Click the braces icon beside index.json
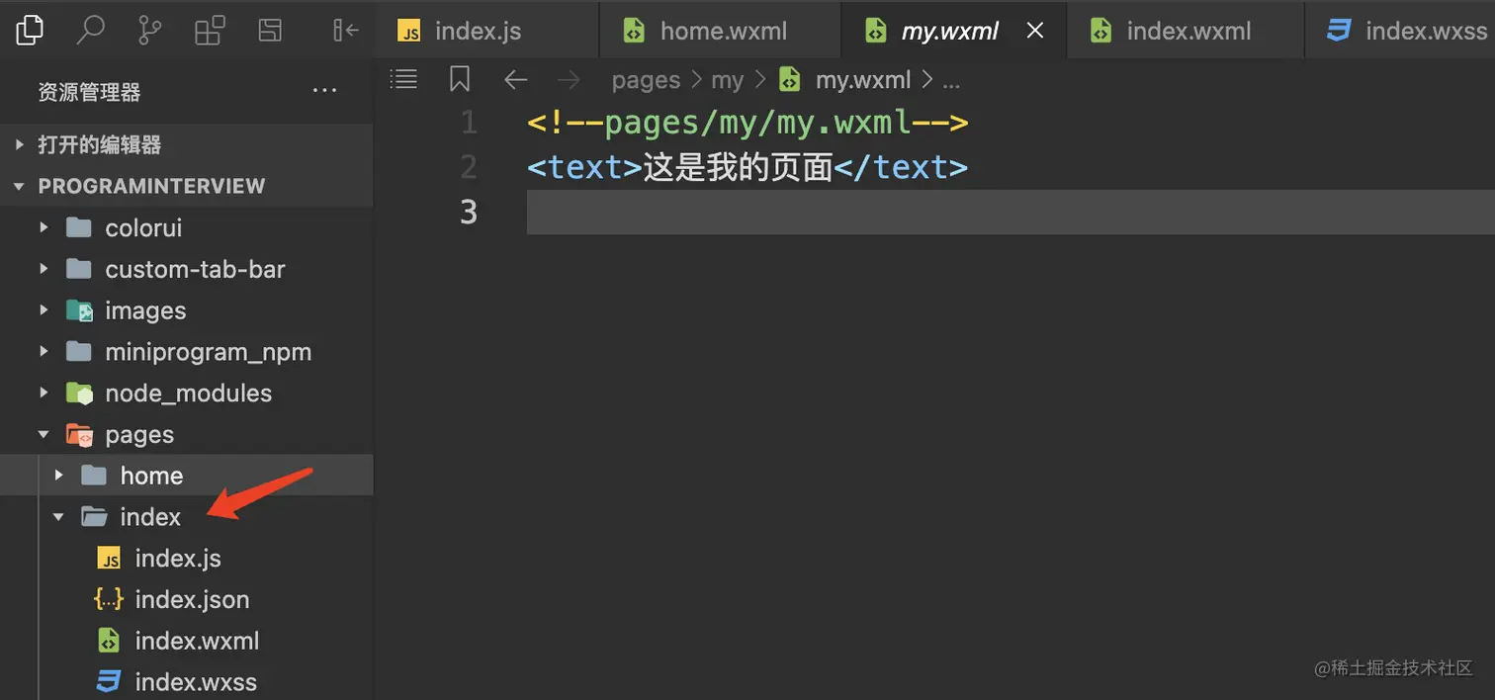Image resolution: width=1495 pixels, height=700 pixels. (x=108, y=599)
